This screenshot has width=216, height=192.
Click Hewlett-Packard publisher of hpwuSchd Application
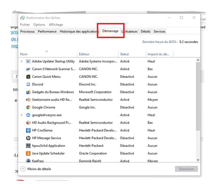click(91, 146)
